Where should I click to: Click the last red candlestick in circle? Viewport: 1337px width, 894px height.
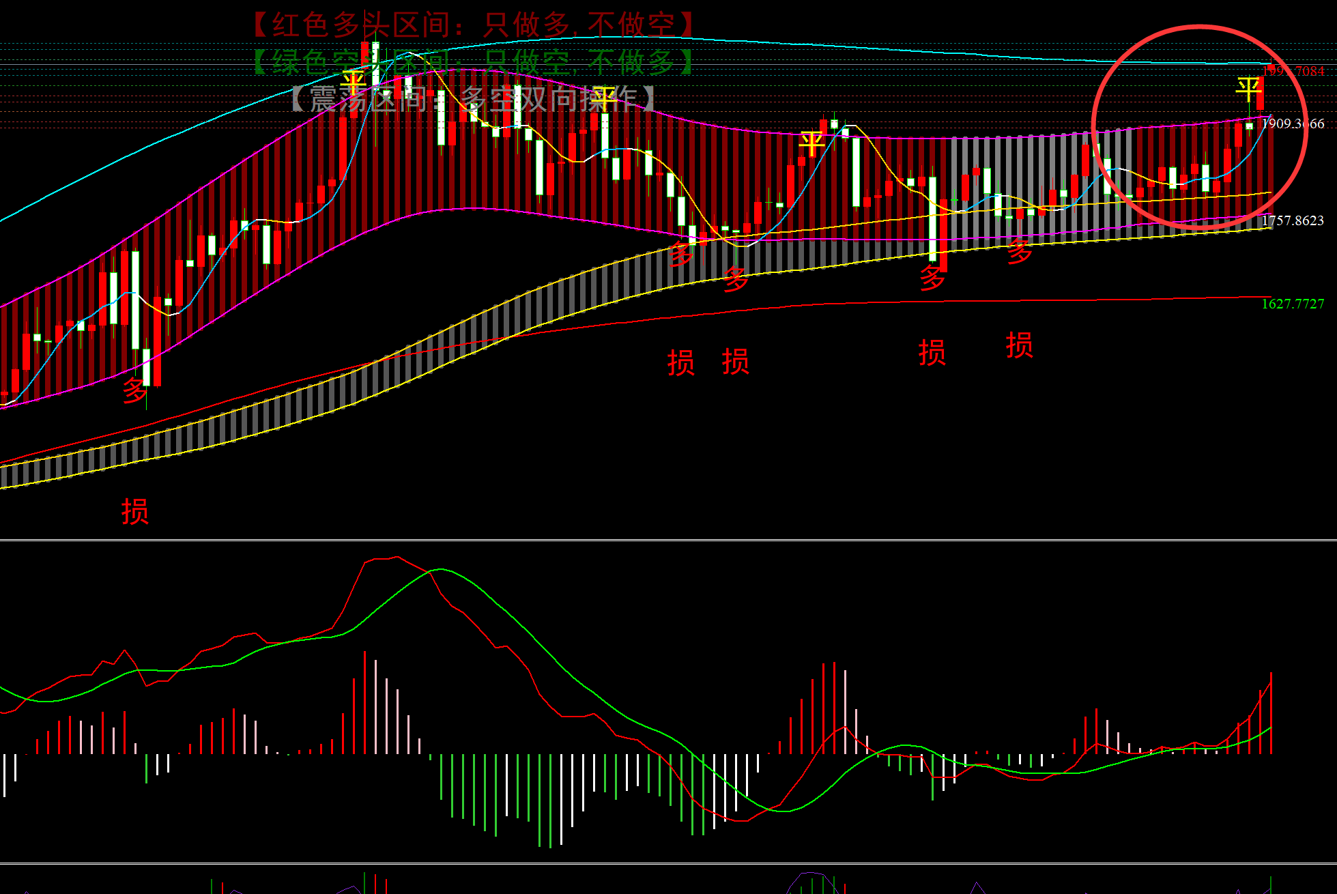(1260, 93)
